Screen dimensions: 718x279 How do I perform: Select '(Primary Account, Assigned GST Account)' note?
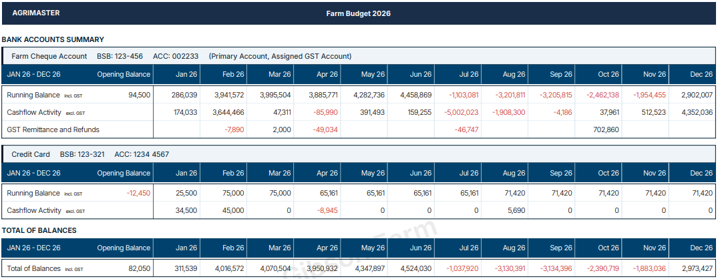click(280, 56)
